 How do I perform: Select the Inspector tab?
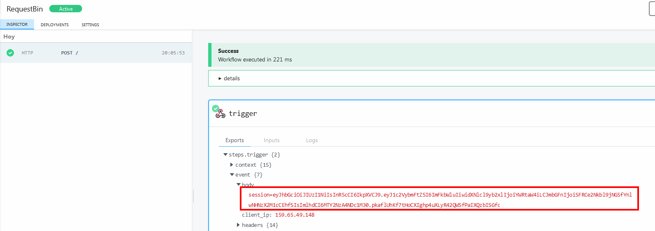coord(17,25)
